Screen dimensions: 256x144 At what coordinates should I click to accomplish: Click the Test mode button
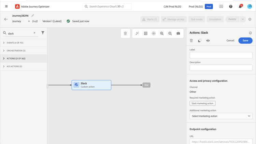pyautogui.click(x=197, y=19)
